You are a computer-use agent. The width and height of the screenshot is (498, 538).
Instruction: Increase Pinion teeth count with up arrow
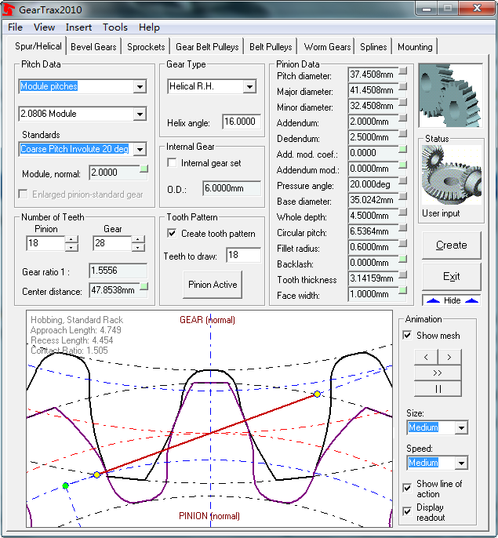pos(71,239)
